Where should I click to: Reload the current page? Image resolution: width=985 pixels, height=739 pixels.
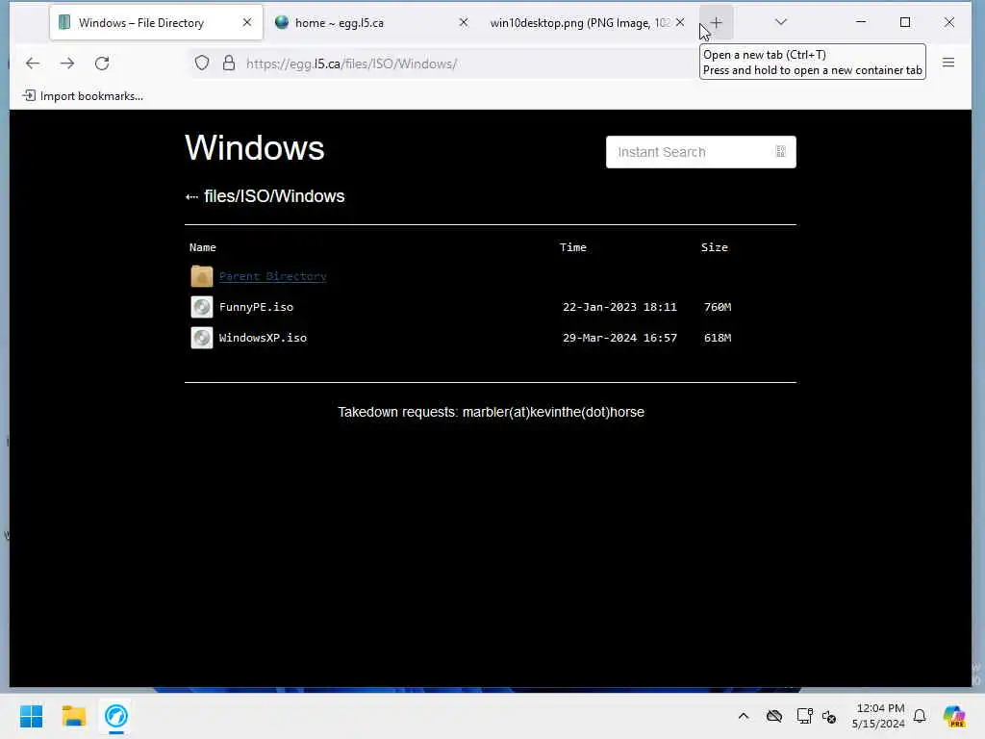click(x=102, y=64)
